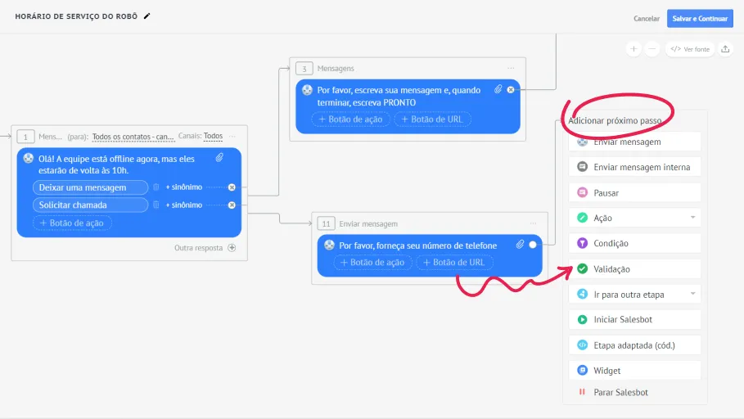Choose Condição as next step

pyautogui.click(x=634, y=243)
